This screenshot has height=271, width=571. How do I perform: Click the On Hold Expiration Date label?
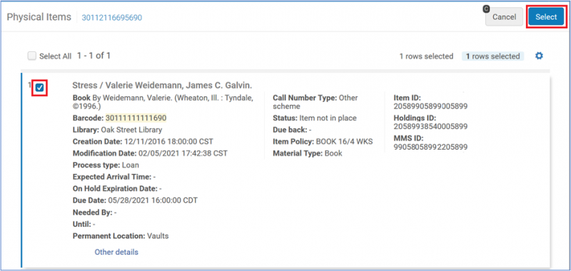115,189
